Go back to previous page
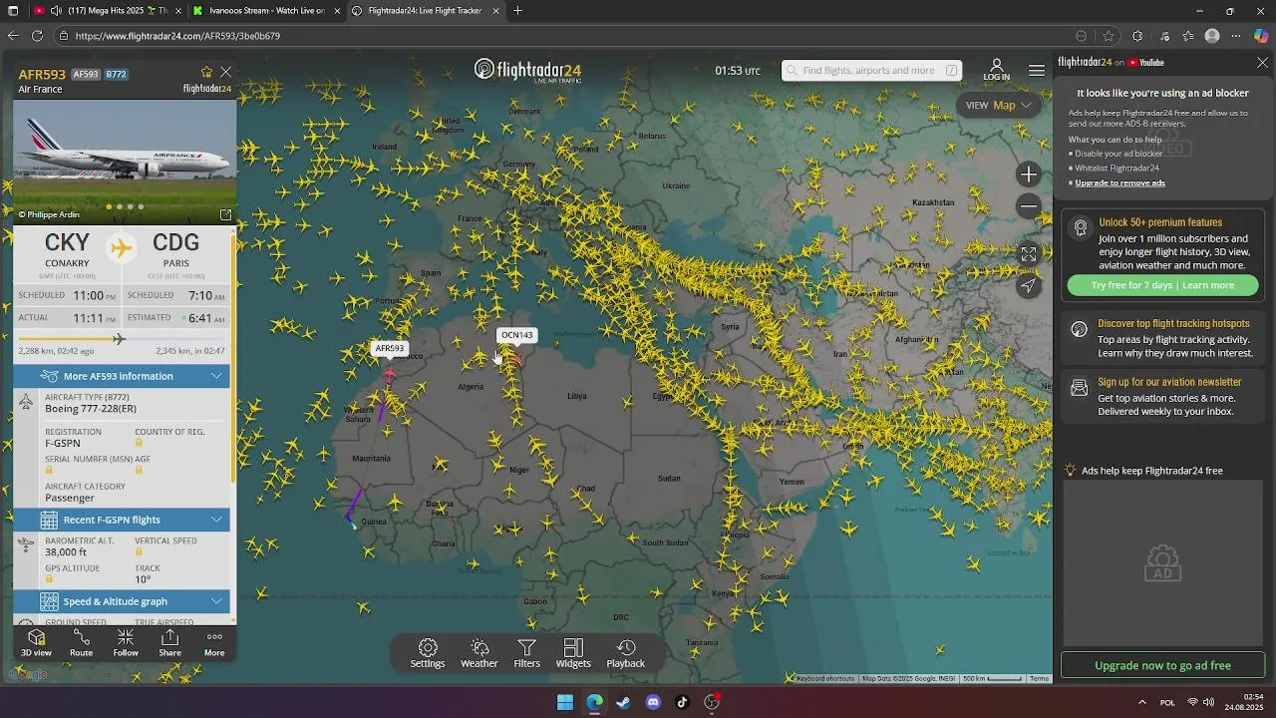The height and width of the screenshot is (718, 1276). coord(12,36)
